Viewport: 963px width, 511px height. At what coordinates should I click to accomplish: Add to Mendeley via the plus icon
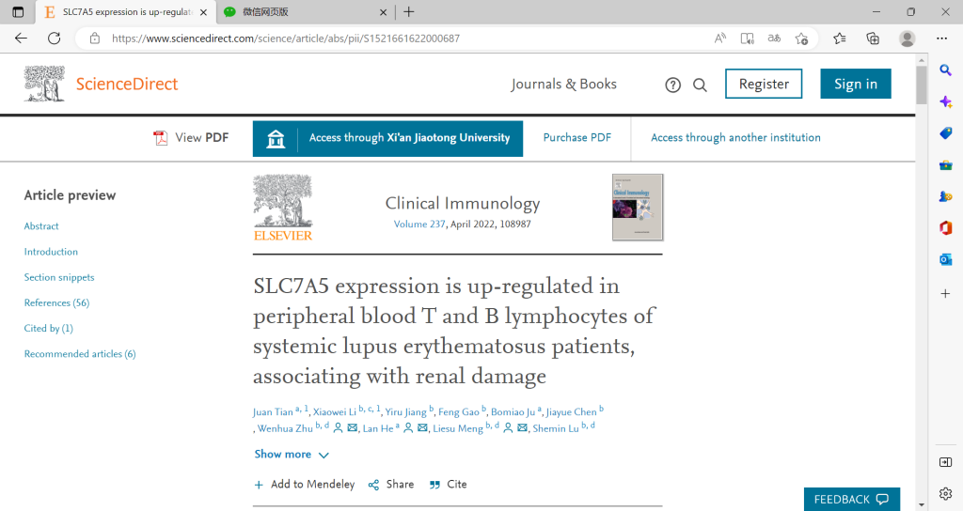[x=259, y=485]
